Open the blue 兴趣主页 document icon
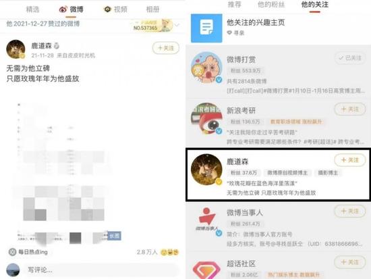Screen dimensions: 371x279 [x=206, y=28]
